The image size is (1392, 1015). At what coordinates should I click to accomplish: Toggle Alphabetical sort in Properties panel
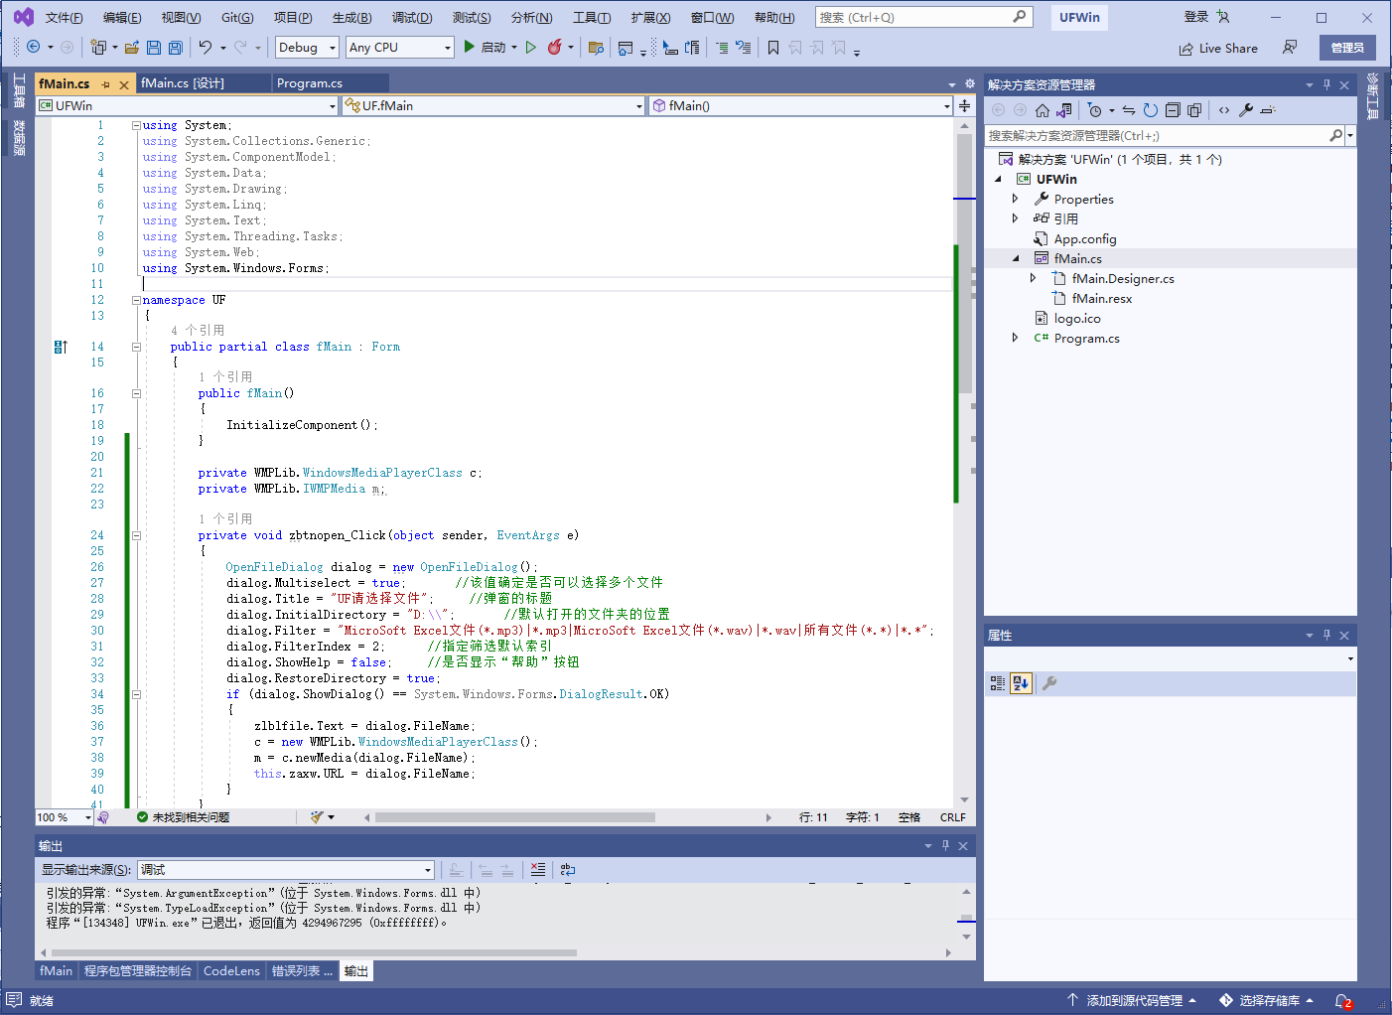[x=1021, y=683]
